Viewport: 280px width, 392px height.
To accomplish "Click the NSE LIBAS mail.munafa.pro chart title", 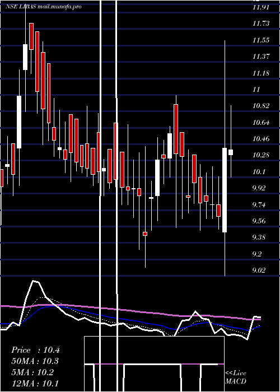I will pyautogui.click(x=44, y=7).
